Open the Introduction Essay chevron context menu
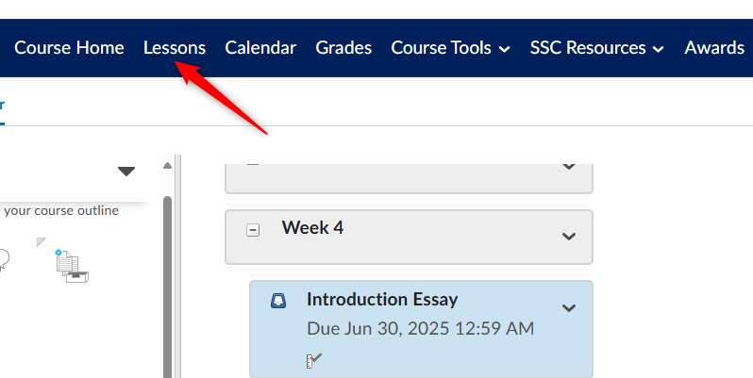Image resolution: width=753 pixels, height=378 pixels. coord(569,308)
